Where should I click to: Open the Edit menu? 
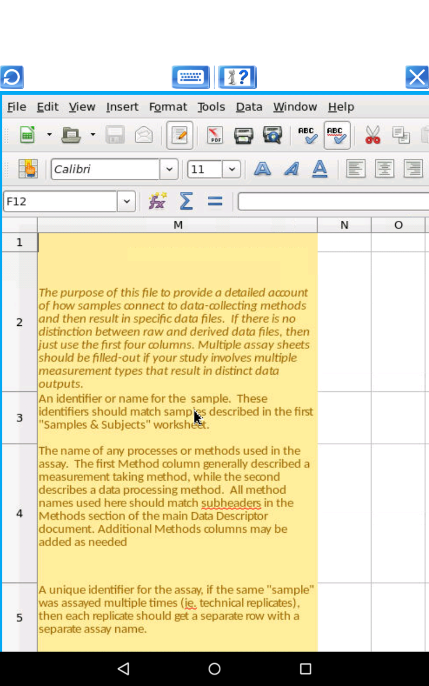(48, 107)
